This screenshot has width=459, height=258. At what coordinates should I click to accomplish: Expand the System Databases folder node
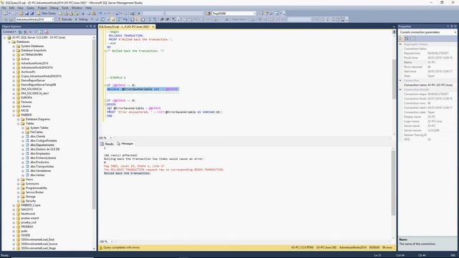14,46
